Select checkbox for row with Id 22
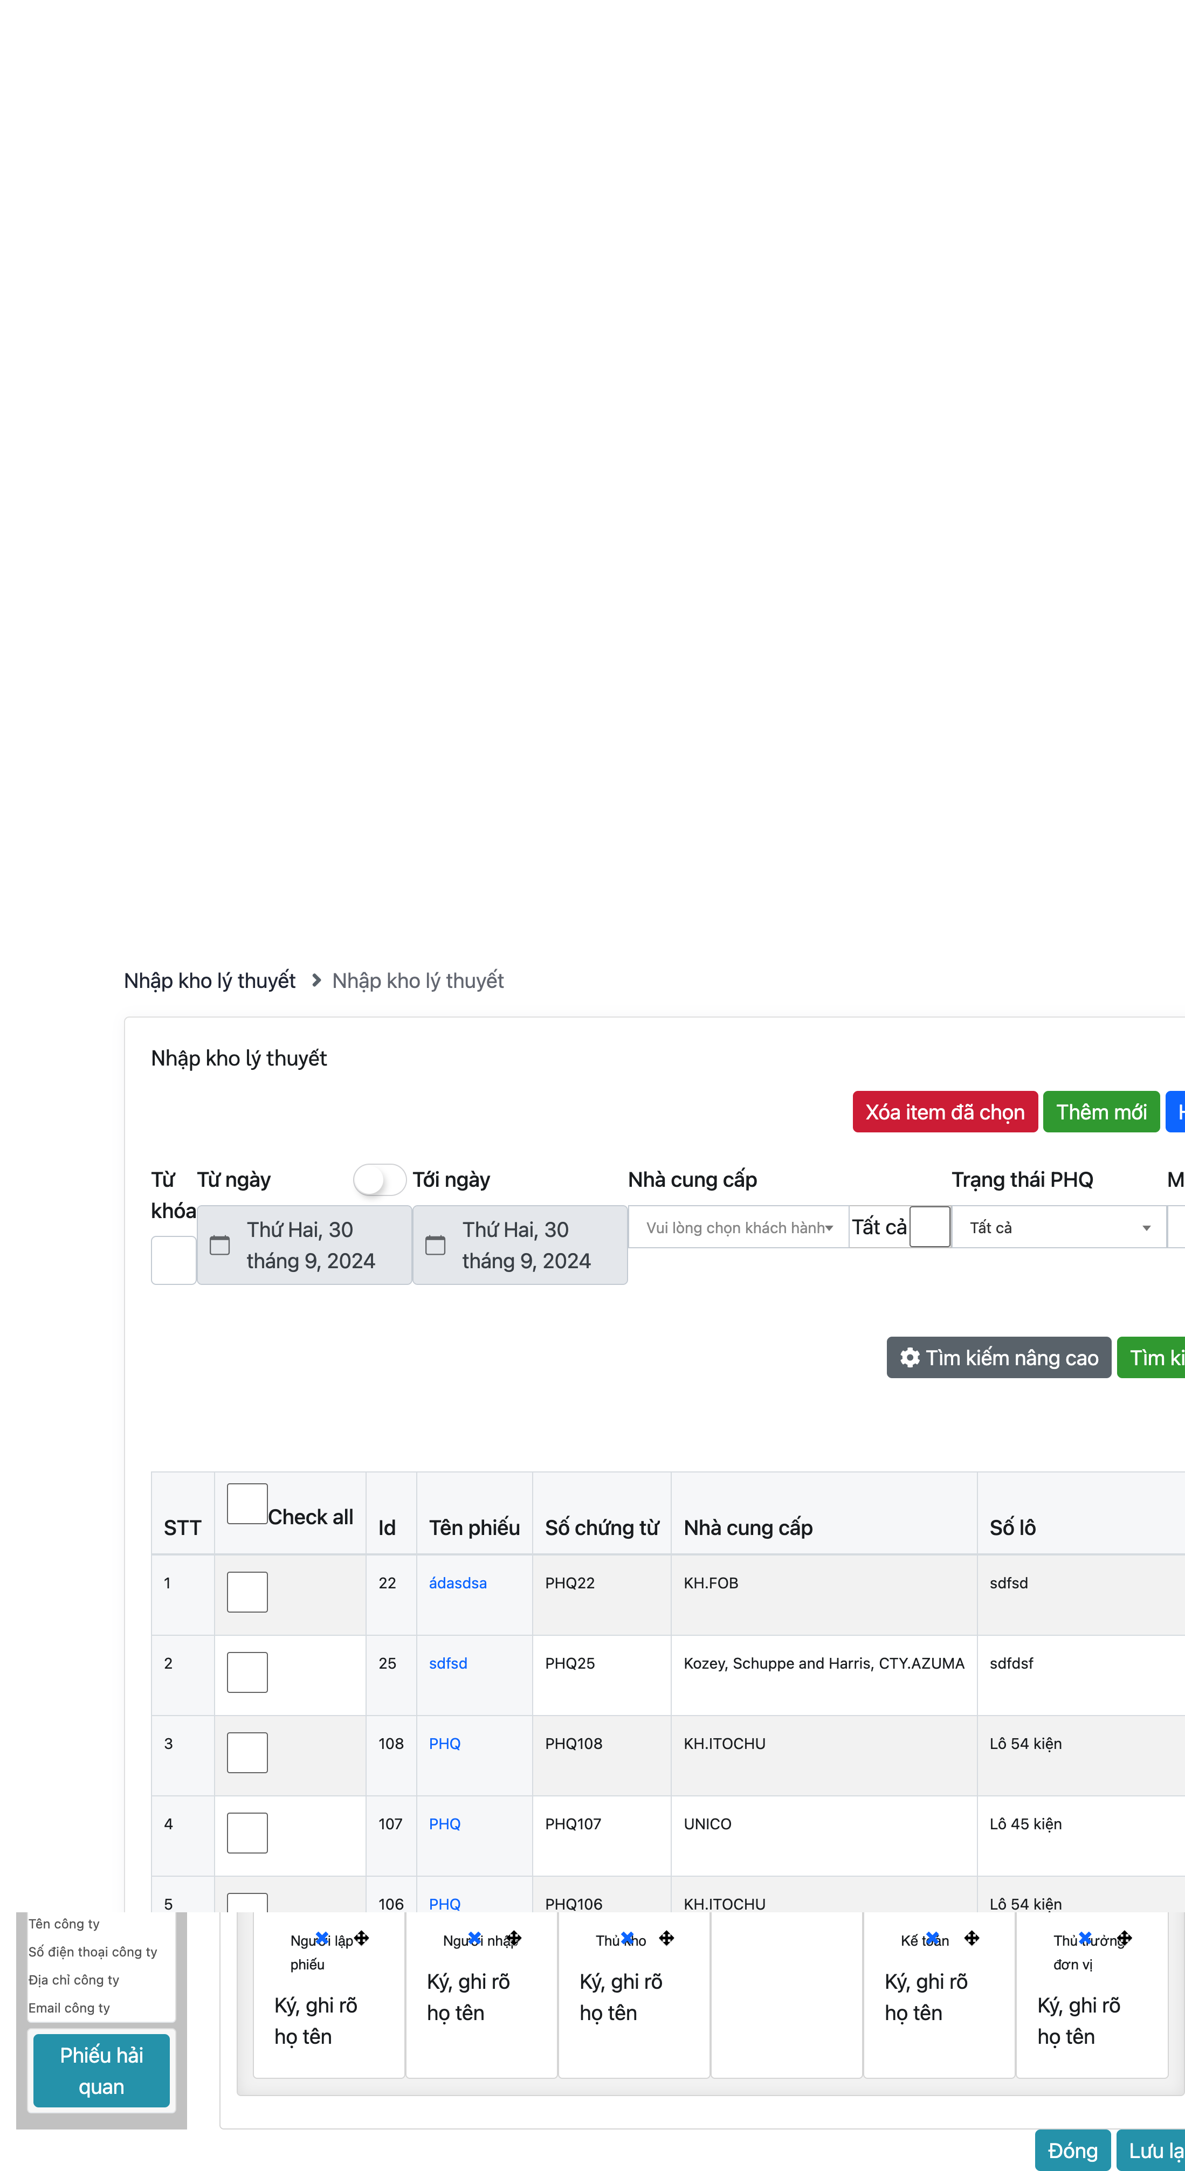This screenshot has width=1185, height=2171. (x=247, y=1592)
